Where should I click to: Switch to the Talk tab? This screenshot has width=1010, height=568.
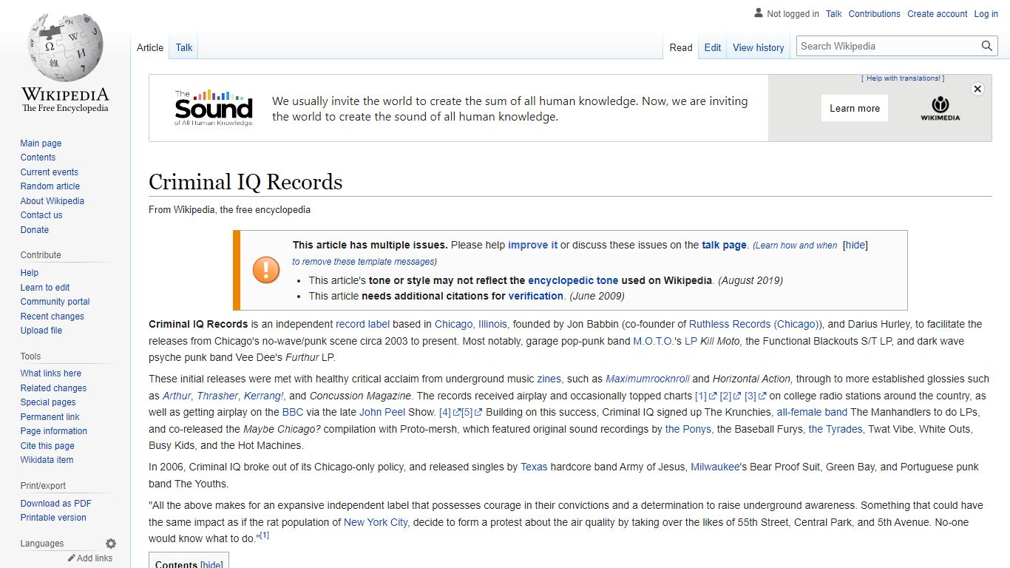pyautogui.click(x=184, y=47)
